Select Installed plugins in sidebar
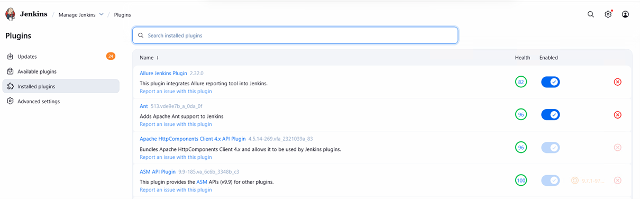Screen dimensions: 640x199 [x=61, y=86]
